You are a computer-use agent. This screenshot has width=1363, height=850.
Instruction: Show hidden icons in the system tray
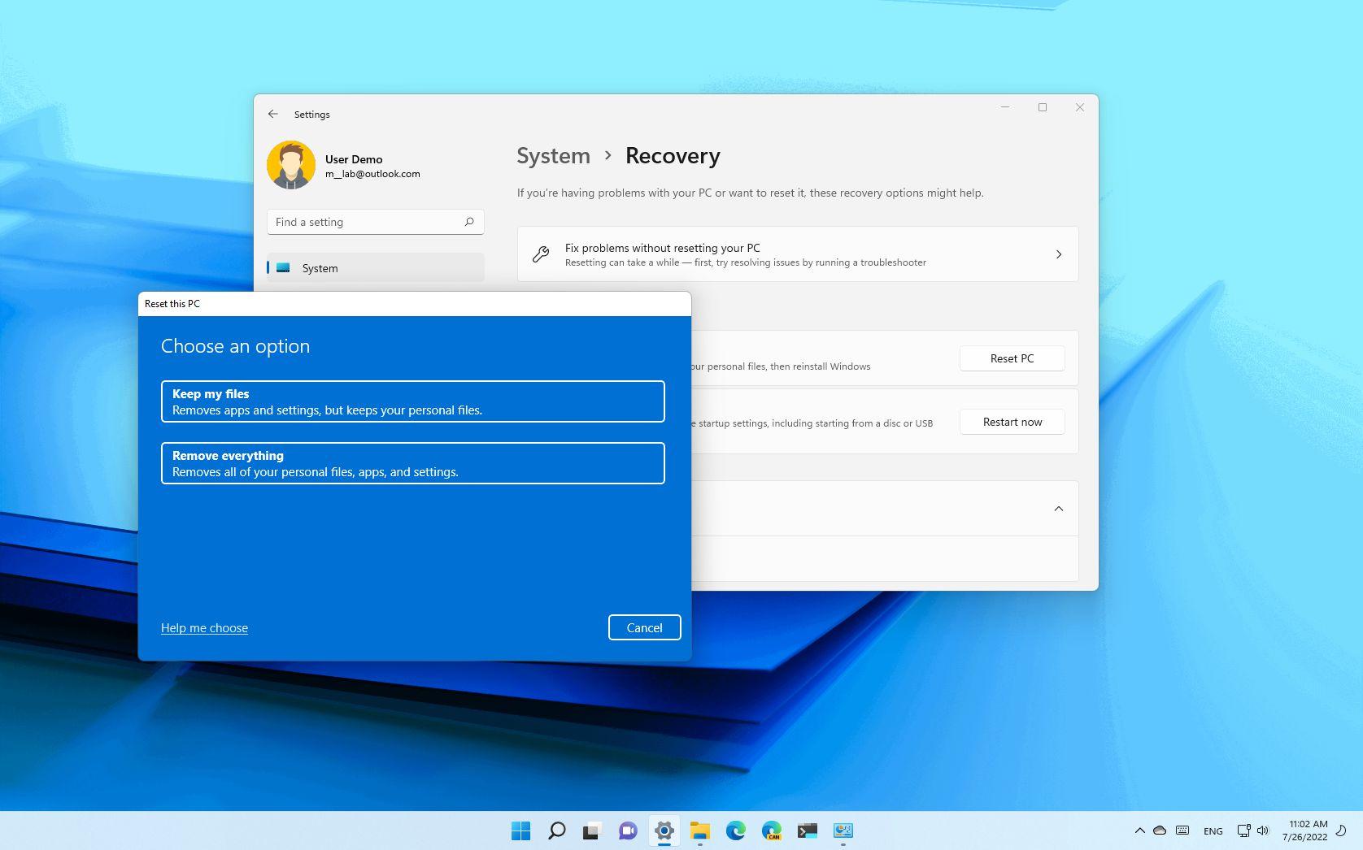tap(1139, 830)
